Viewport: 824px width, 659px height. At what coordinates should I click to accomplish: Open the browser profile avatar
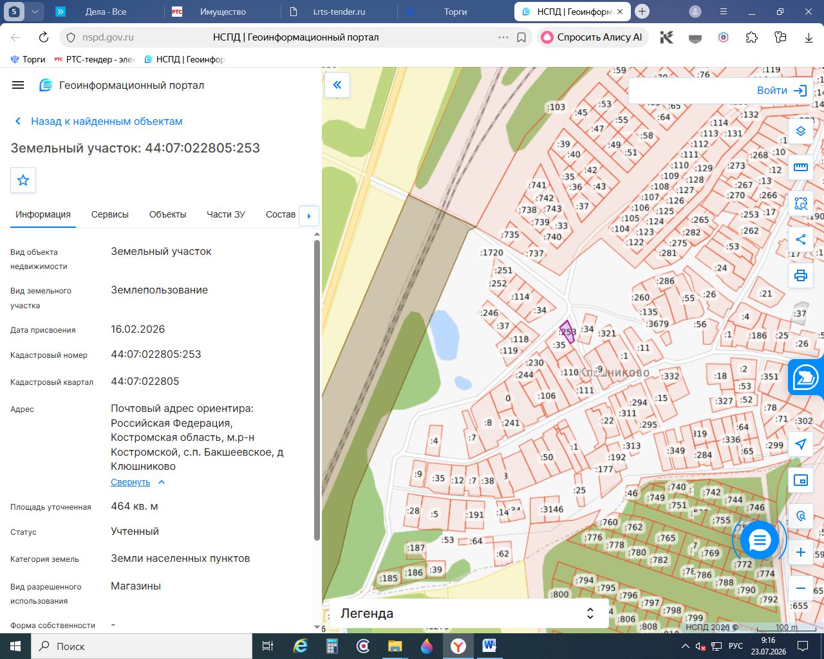695,12
